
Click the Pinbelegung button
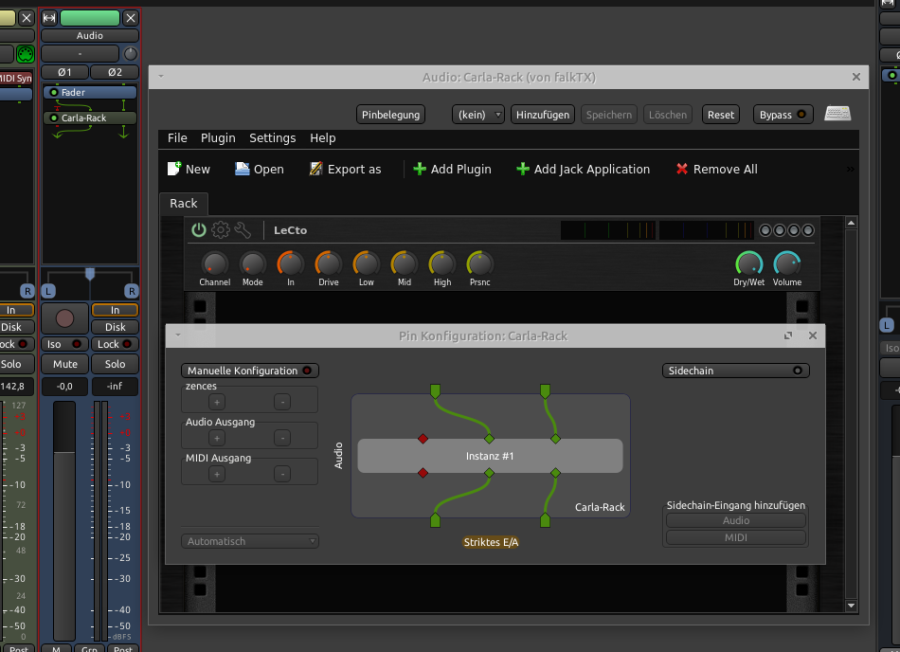pos(391,115)
